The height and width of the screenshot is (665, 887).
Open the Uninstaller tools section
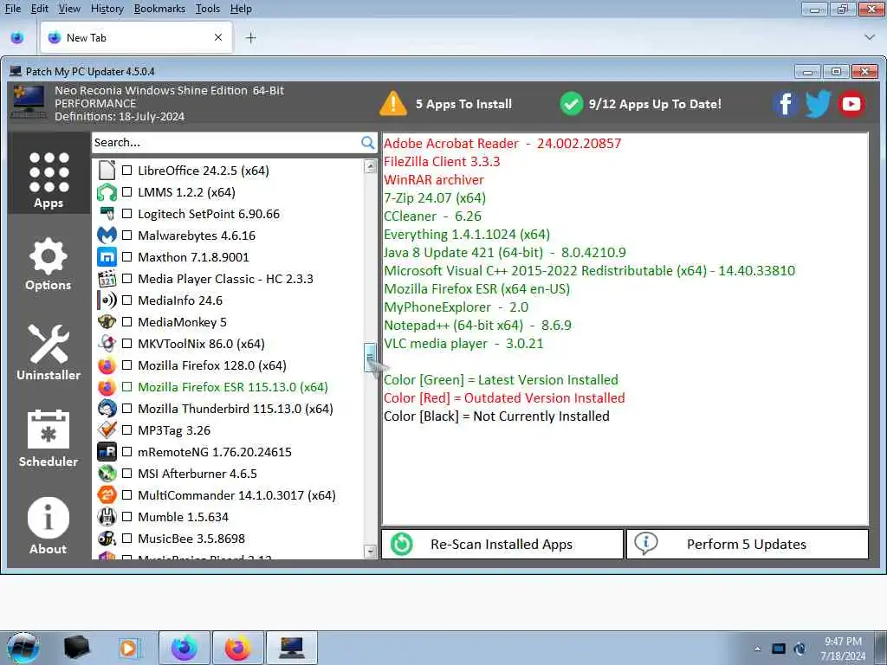[x=49, y=352]
